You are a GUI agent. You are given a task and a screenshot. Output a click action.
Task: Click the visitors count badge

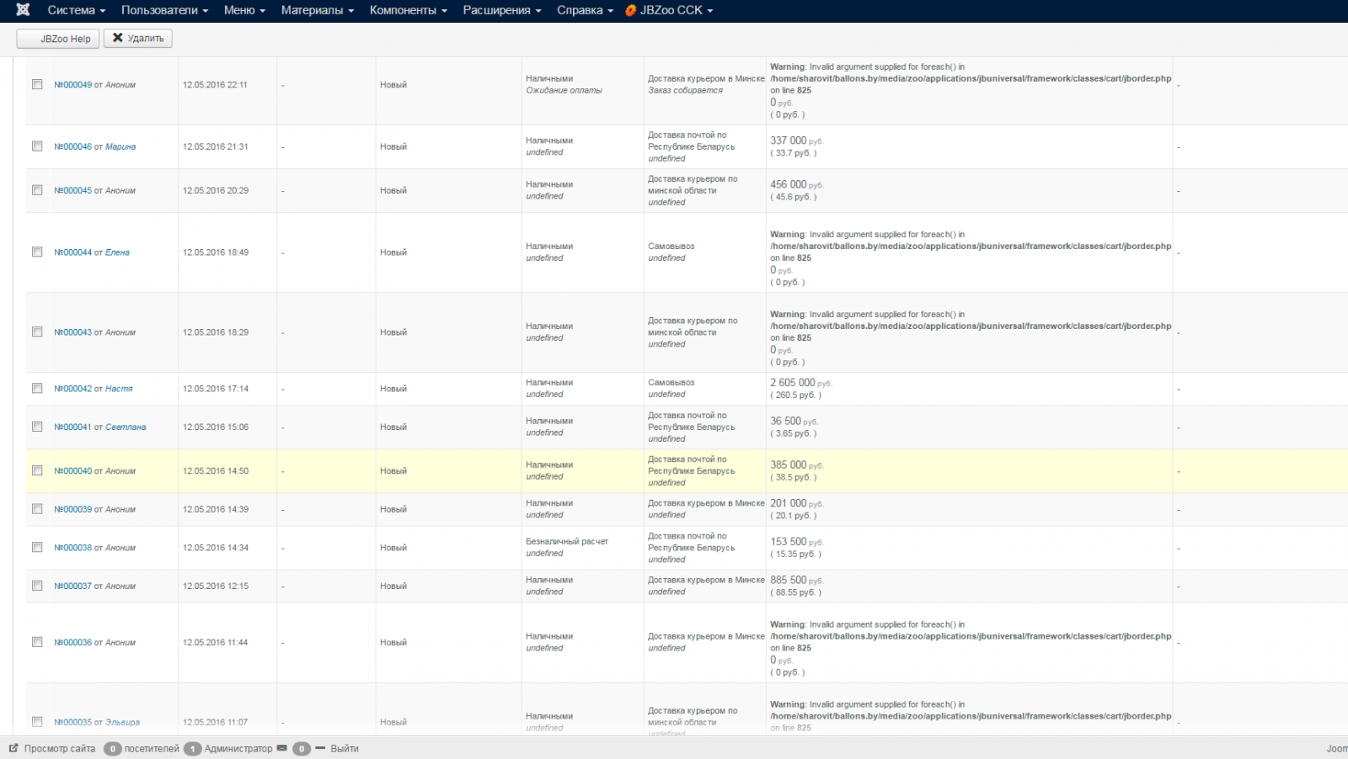pos(112,749)
